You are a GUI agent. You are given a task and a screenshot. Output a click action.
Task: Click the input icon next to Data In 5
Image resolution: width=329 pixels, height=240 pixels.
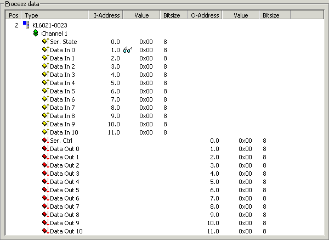(x=46, y=91)
